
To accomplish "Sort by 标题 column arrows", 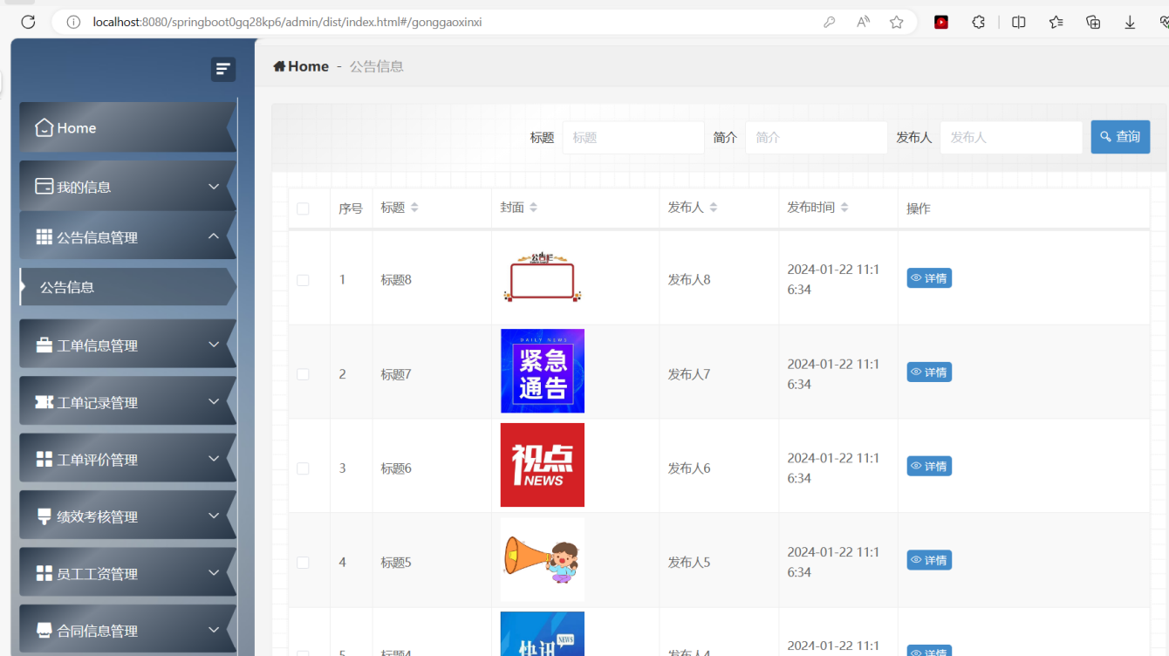I will tap(414, 208).
